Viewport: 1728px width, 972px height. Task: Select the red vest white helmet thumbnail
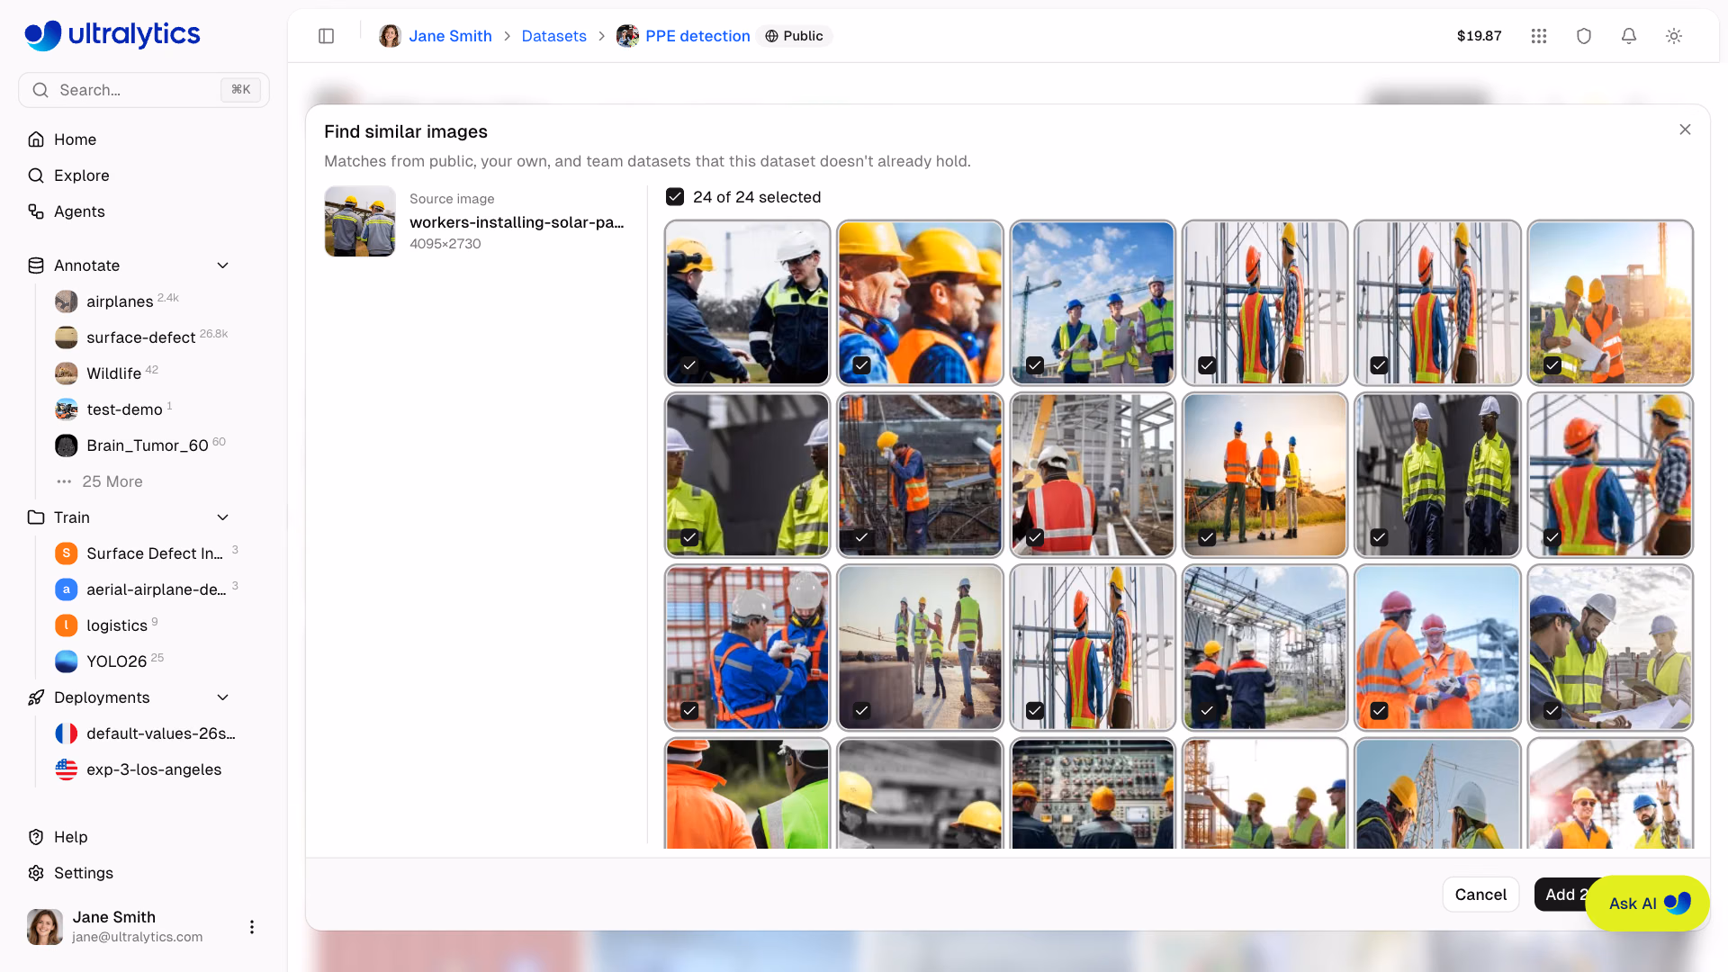[1093, 474]
